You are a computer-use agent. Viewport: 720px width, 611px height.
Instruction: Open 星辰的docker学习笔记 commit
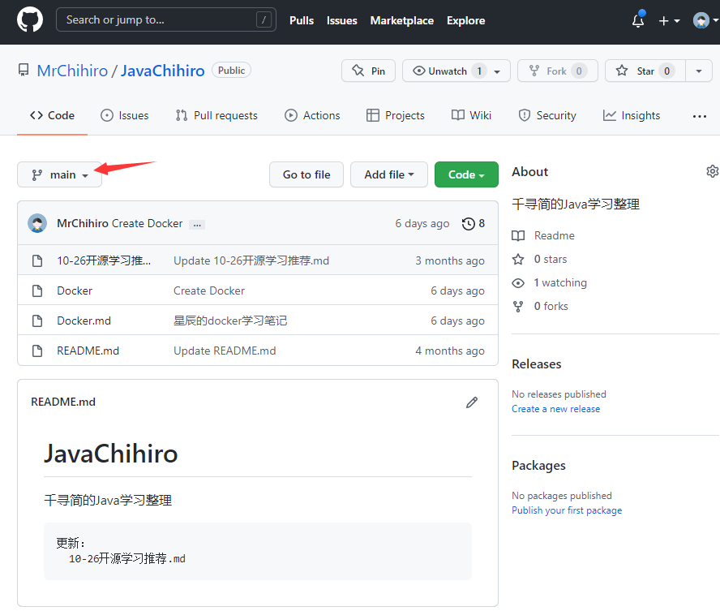point(230,321)
